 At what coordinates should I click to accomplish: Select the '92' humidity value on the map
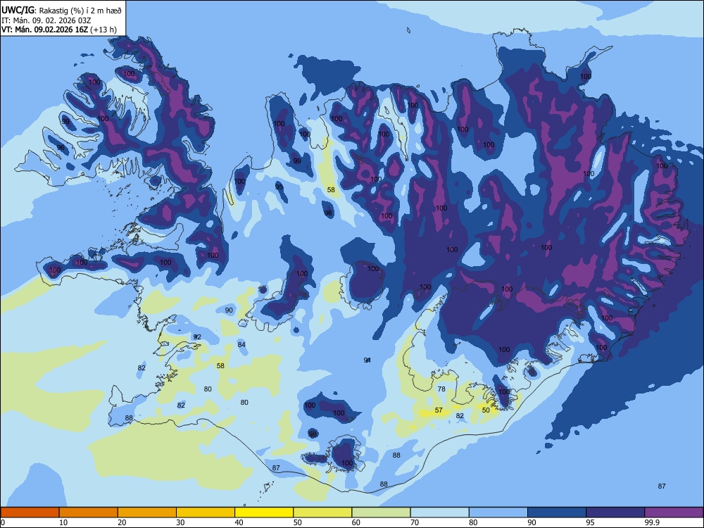[x=197, y=337]
